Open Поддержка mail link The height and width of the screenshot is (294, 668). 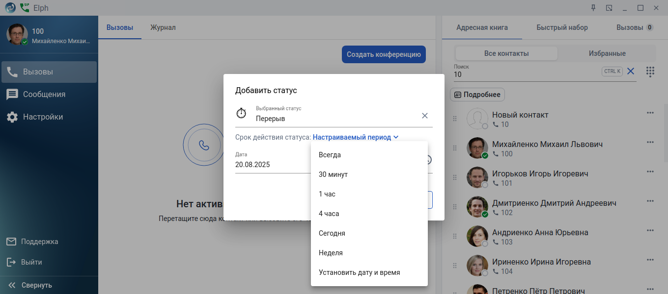39,242
